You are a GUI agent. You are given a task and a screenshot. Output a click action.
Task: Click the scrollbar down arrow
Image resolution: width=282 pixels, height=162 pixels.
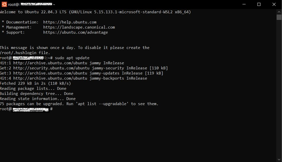click(x=279, y=160)
